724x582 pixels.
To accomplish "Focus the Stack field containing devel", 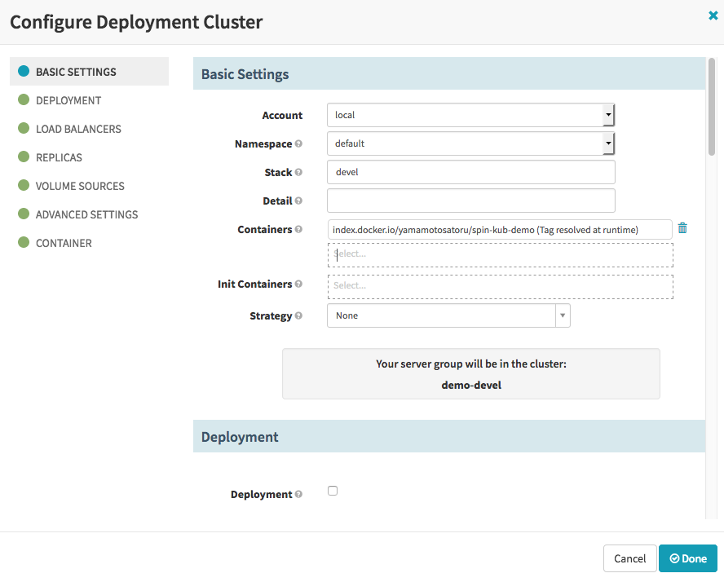I will point(471,172).
